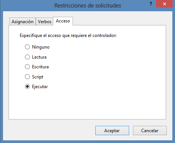The image size is (175, 143).
Task: Select the Ninguno radio button
Action: [x=27, y=47]
